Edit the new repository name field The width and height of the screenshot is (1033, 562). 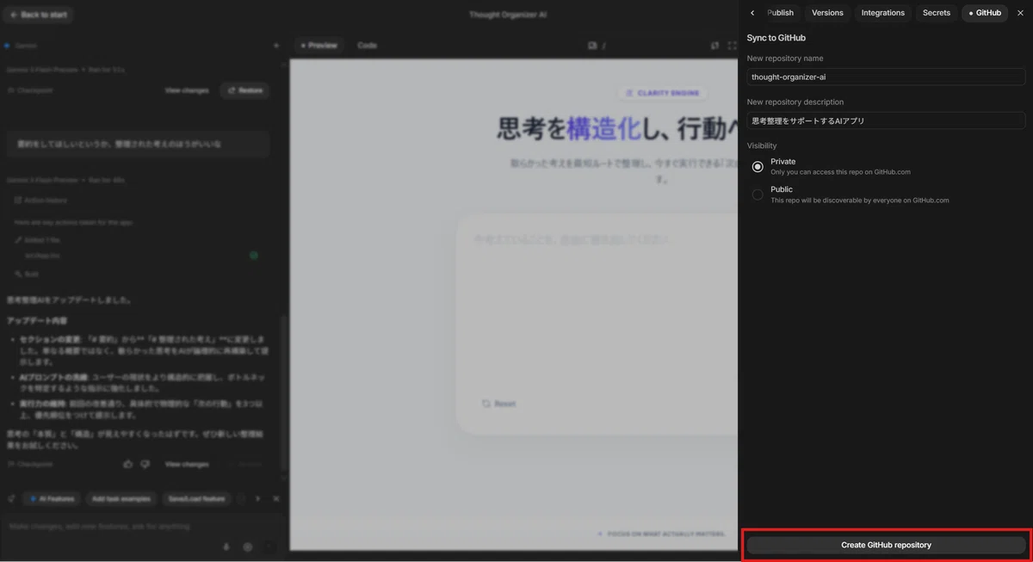click(886, 77)
